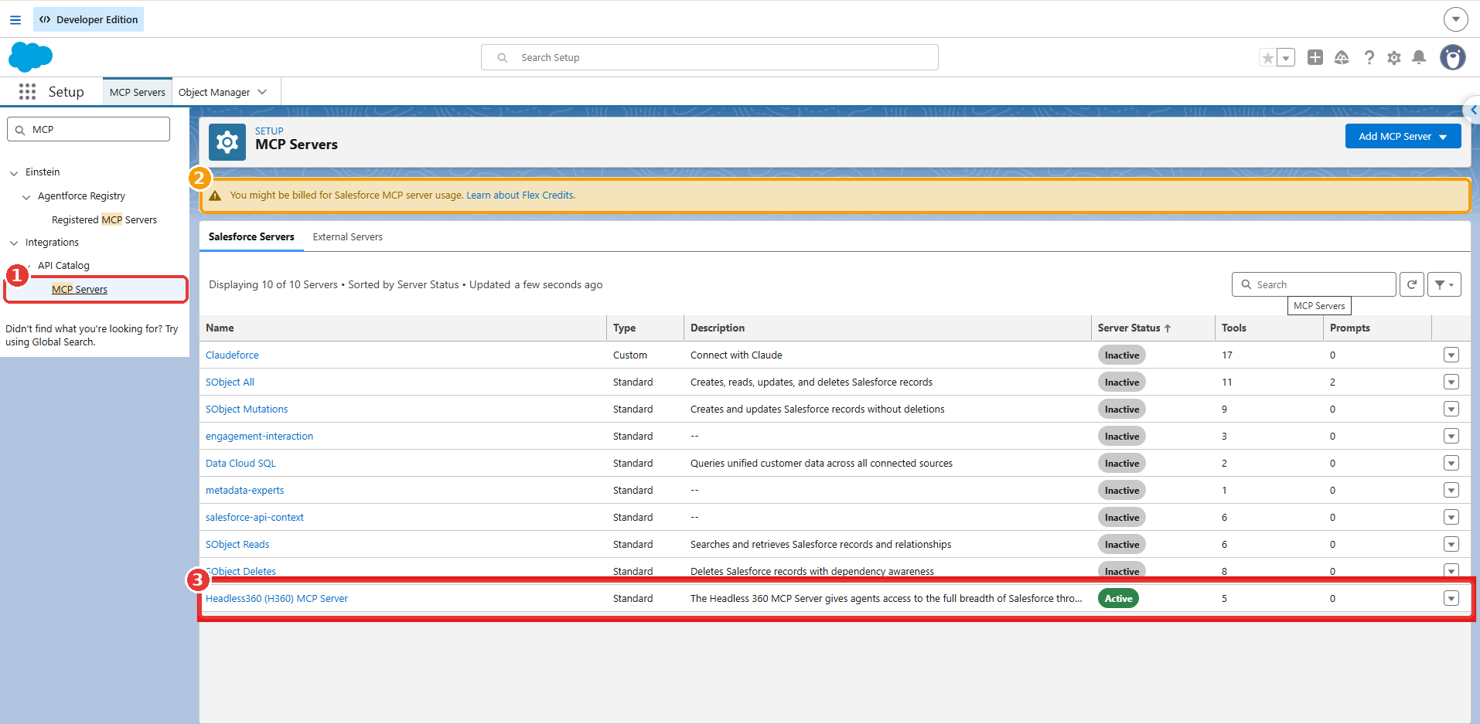Open the hamburger menu icon

pos(15,19)
